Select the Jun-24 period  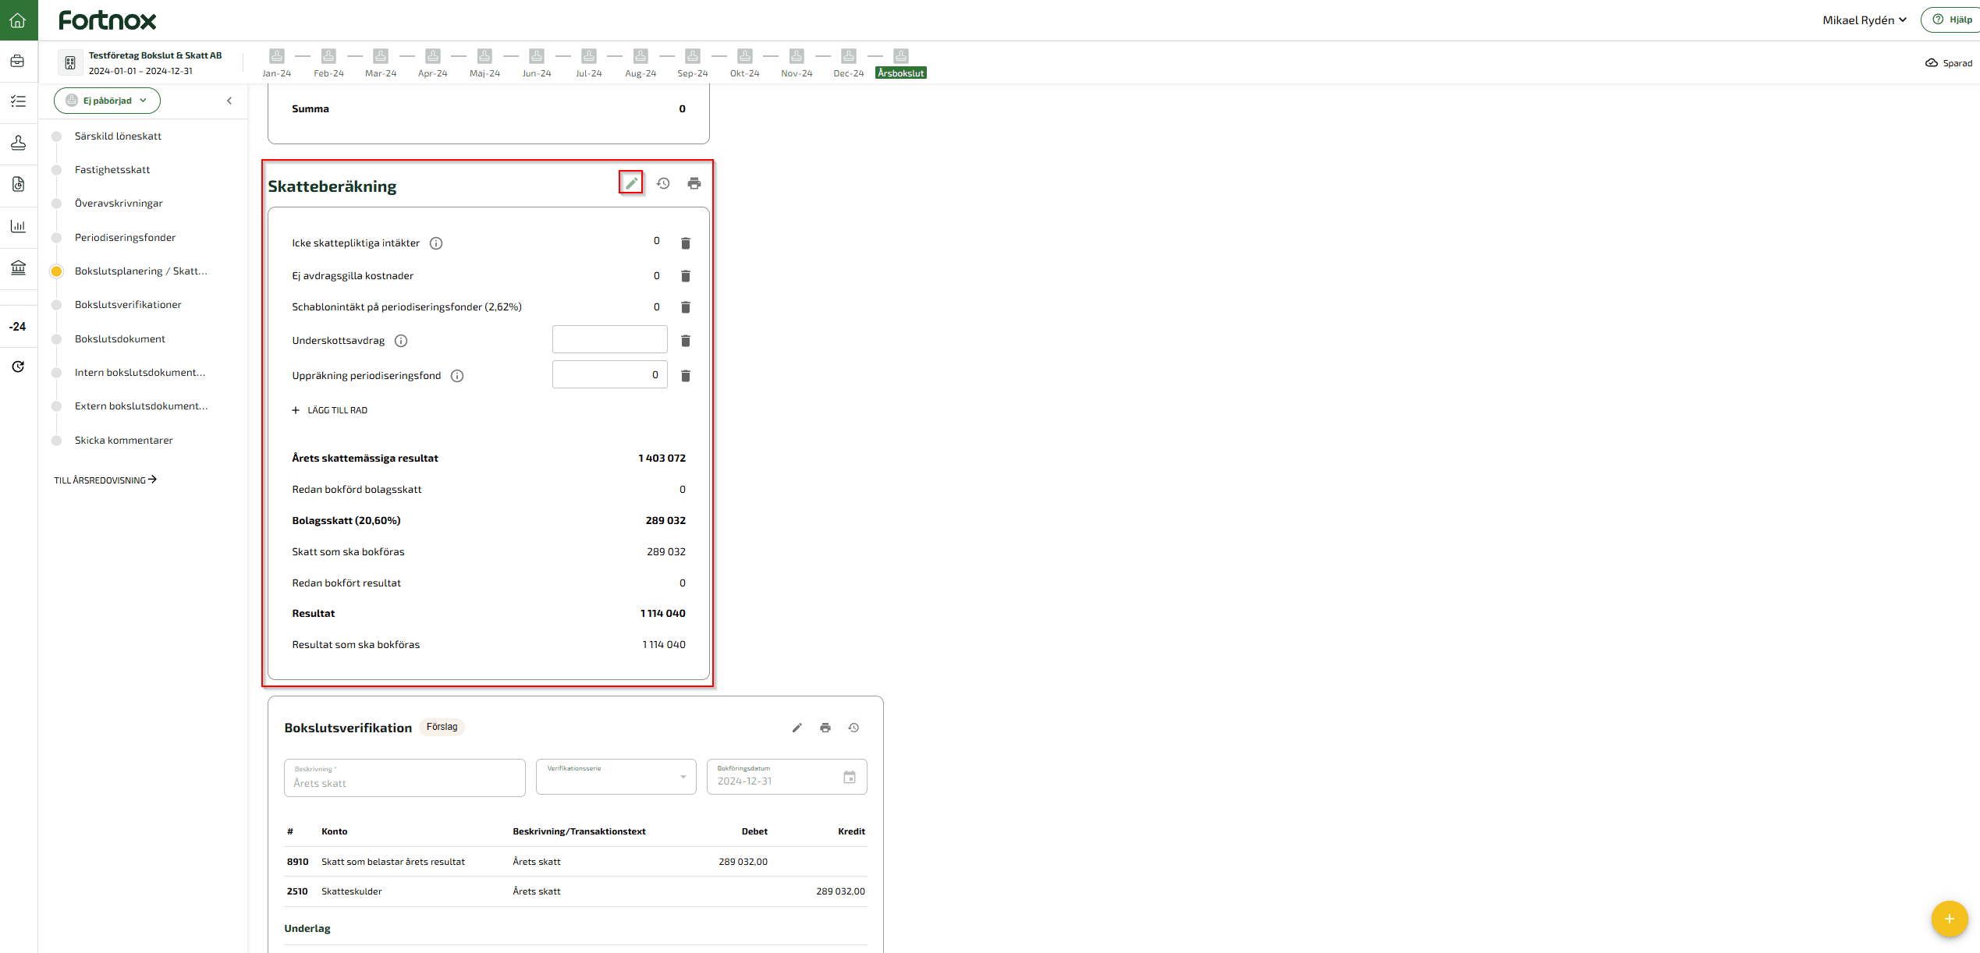(537, 63)
